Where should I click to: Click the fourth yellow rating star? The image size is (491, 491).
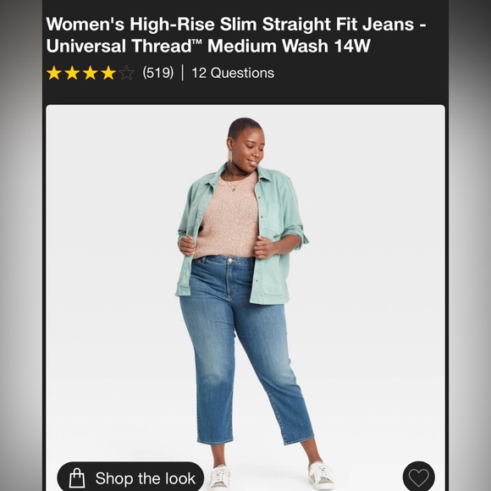pos(108,73)
